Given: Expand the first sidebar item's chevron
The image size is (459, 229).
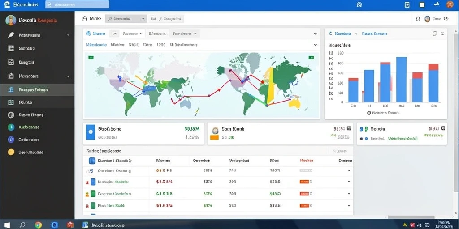Looking at the screenshot, I should point(68,35).
